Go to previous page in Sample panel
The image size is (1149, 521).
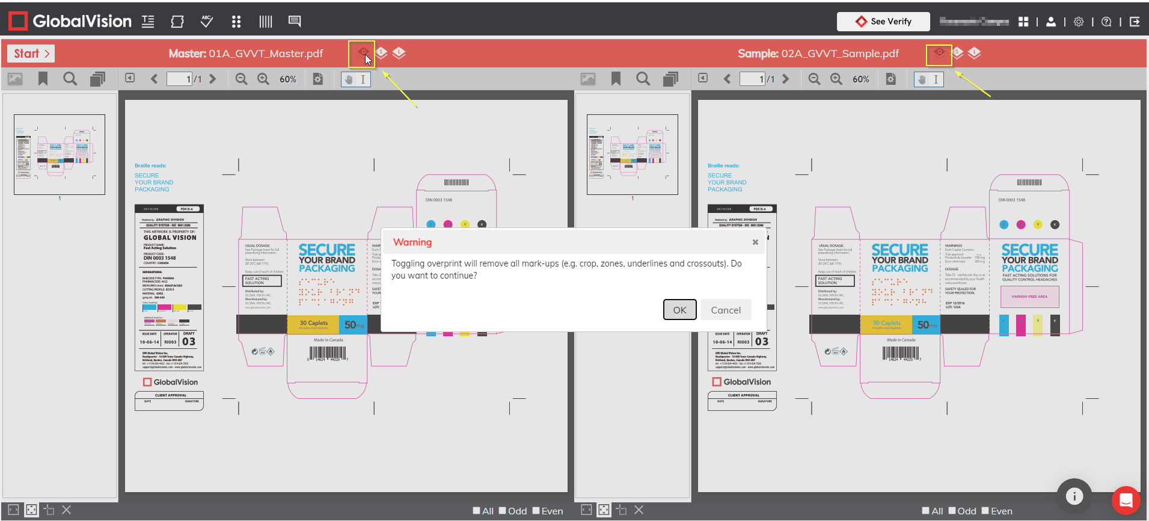click(x=727, y=79)
